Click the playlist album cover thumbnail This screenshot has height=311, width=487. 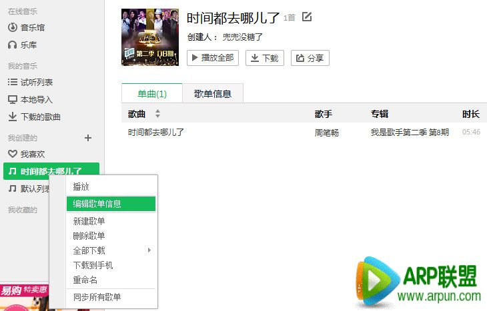(150, 37)
